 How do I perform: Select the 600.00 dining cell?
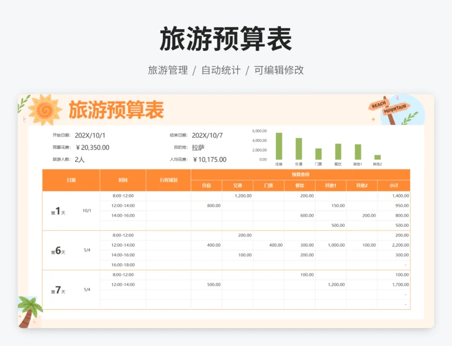[300, 216]
